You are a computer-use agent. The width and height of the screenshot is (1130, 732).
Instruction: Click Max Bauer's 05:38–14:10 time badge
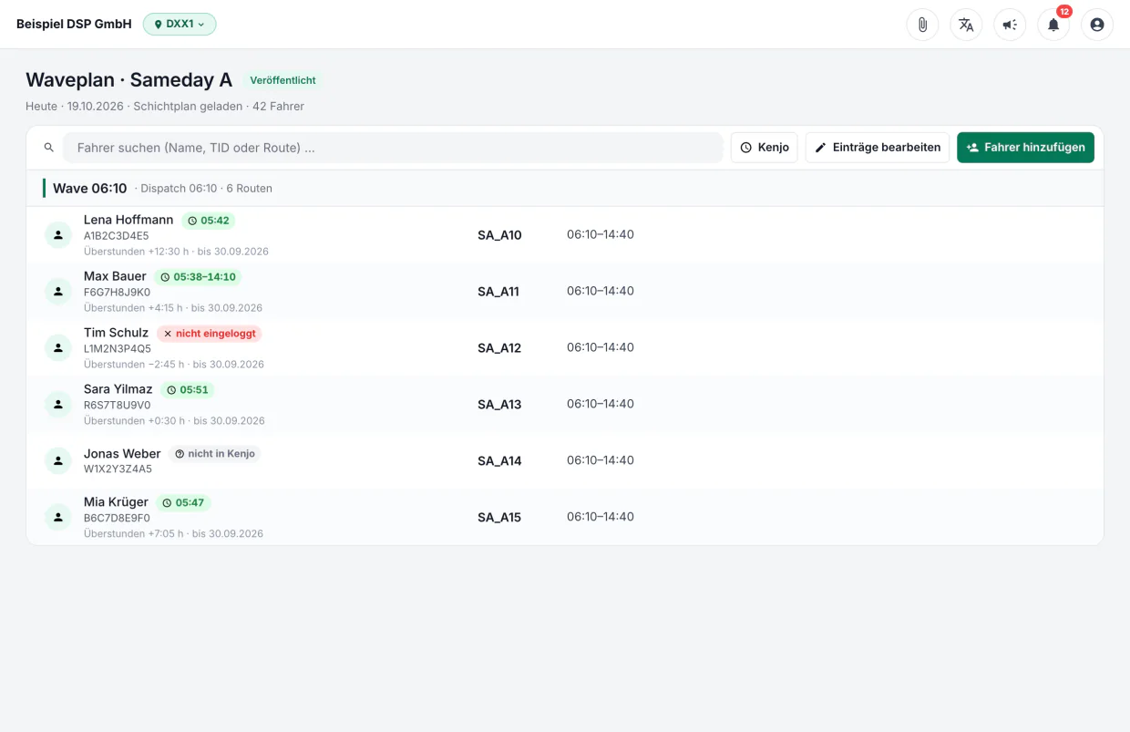click(x=198, y=277)
